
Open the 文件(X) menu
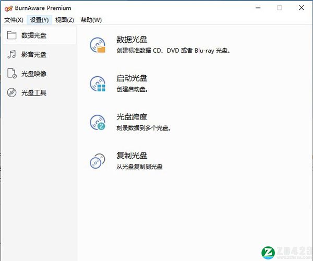[14, 20]
